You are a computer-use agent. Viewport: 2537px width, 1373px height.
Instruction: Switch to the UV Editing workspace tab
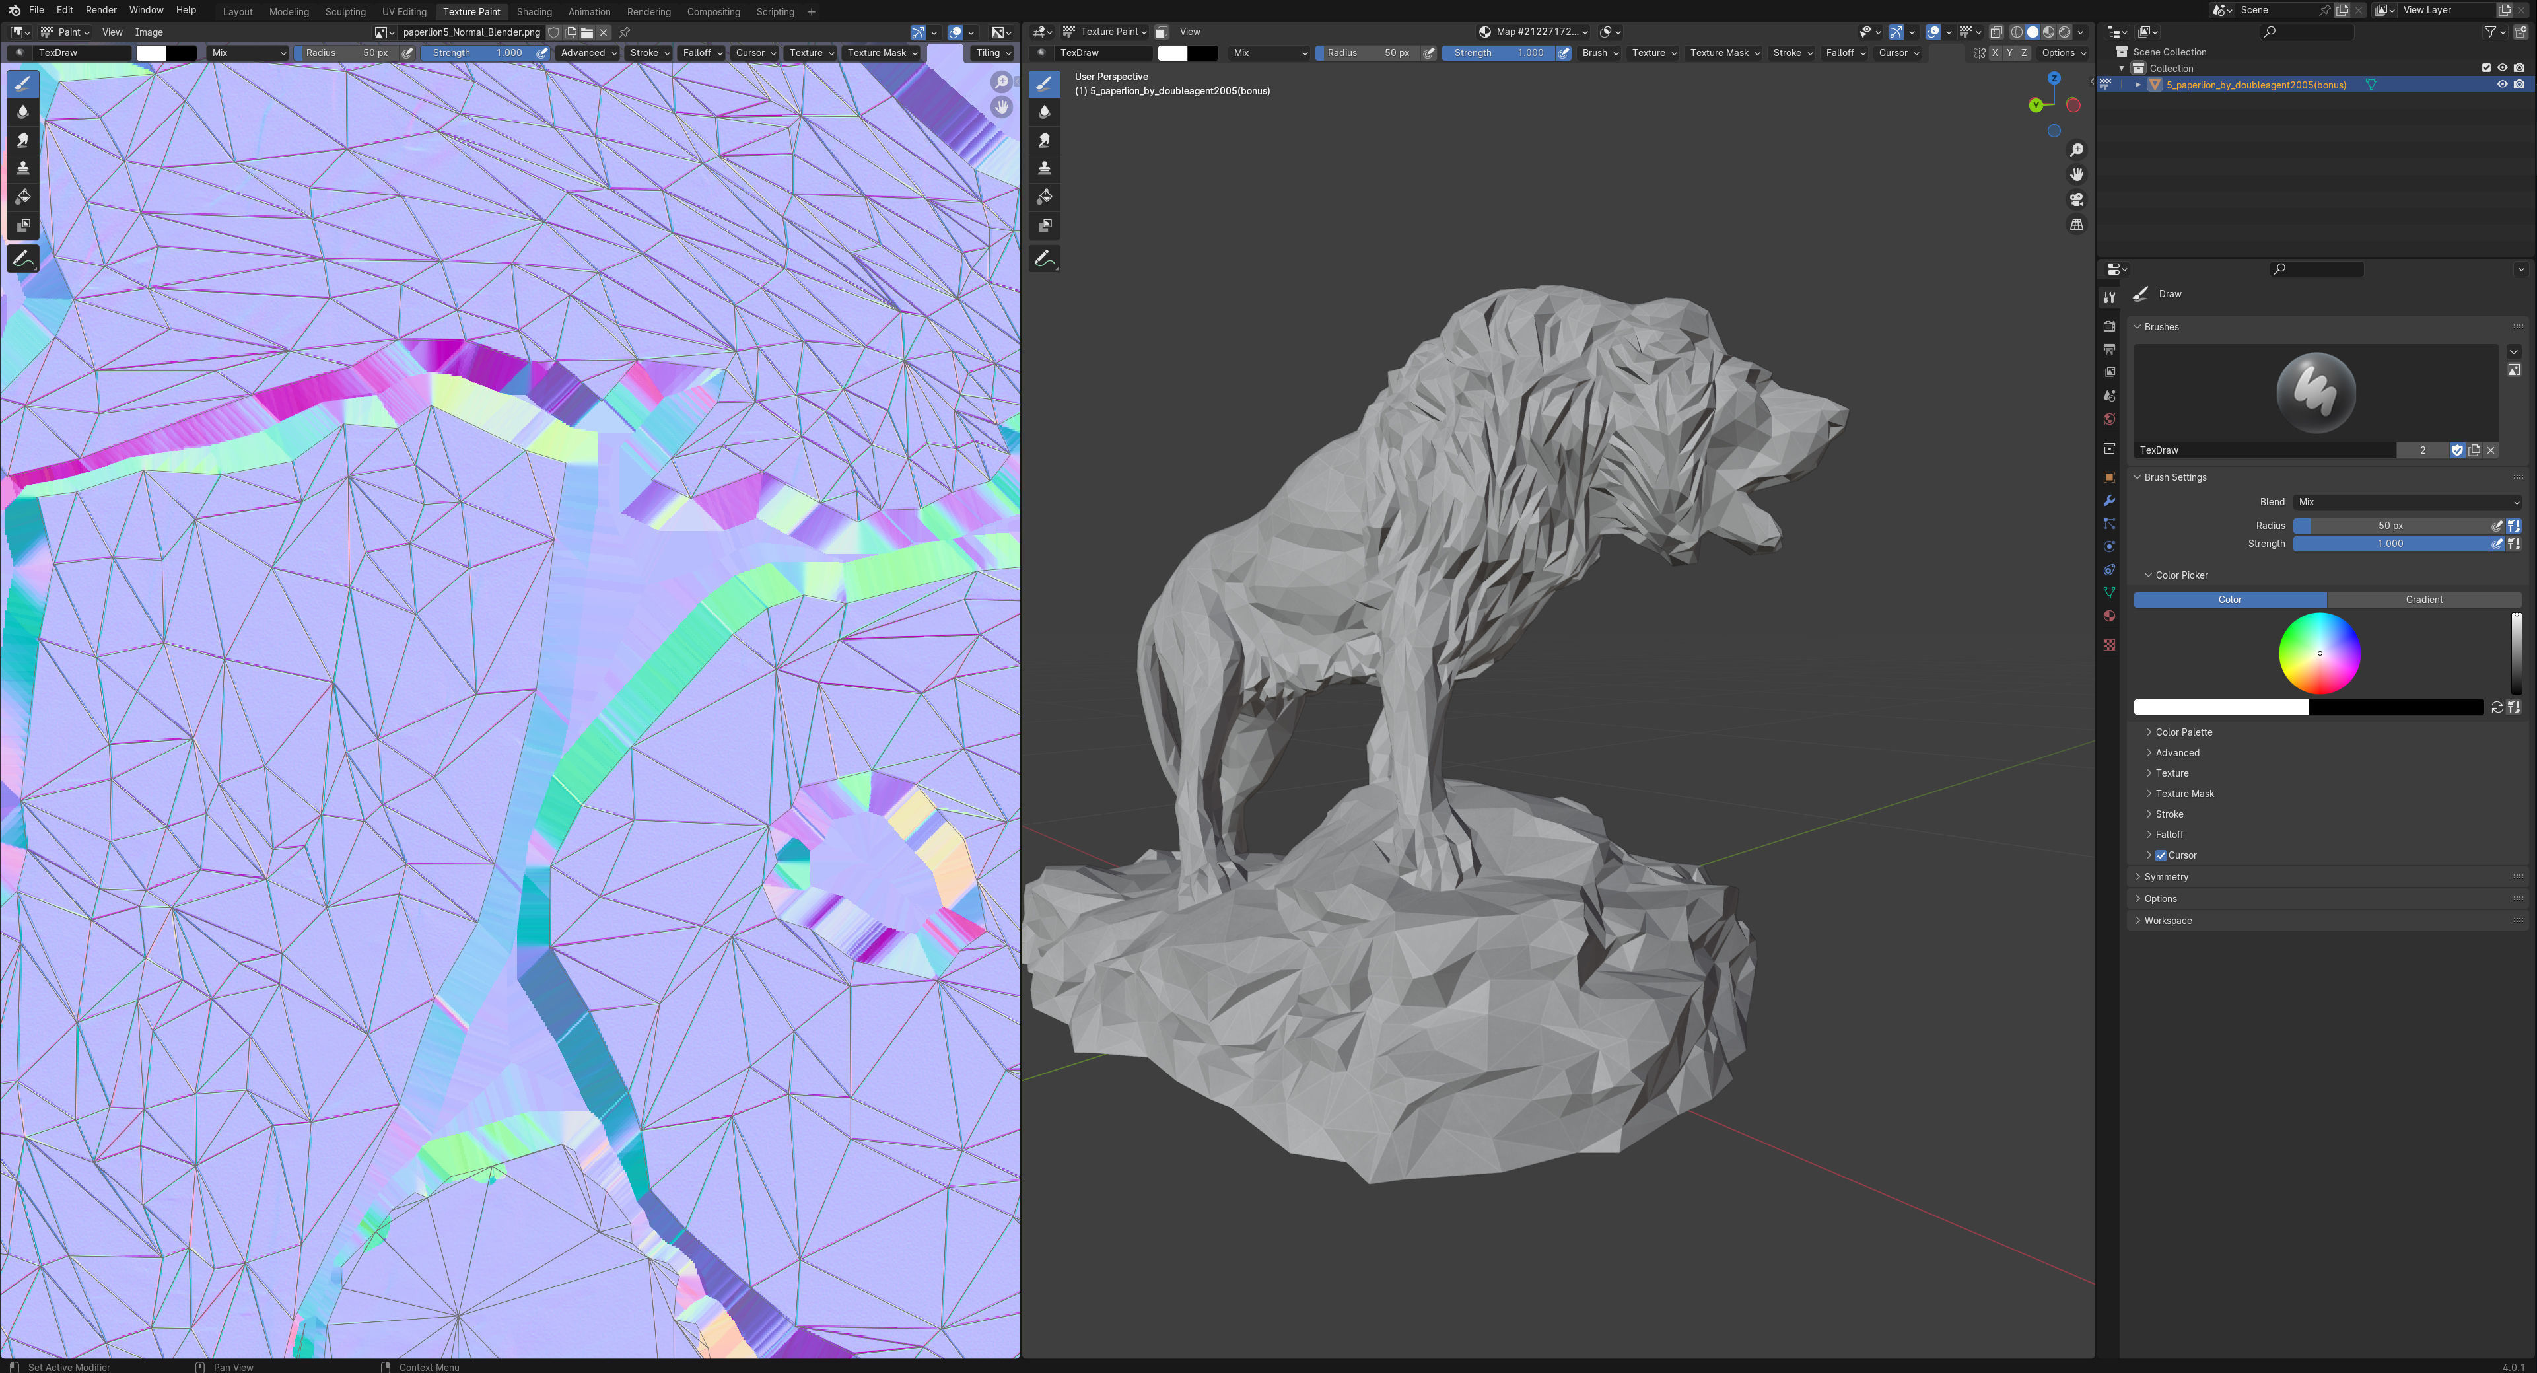pos(403,12)
